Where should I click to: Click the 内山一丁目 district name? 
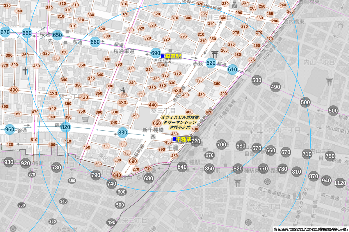coord(319,62)
